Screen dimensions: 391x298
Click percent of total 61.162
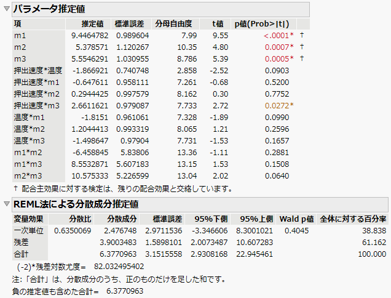[374, 243]
